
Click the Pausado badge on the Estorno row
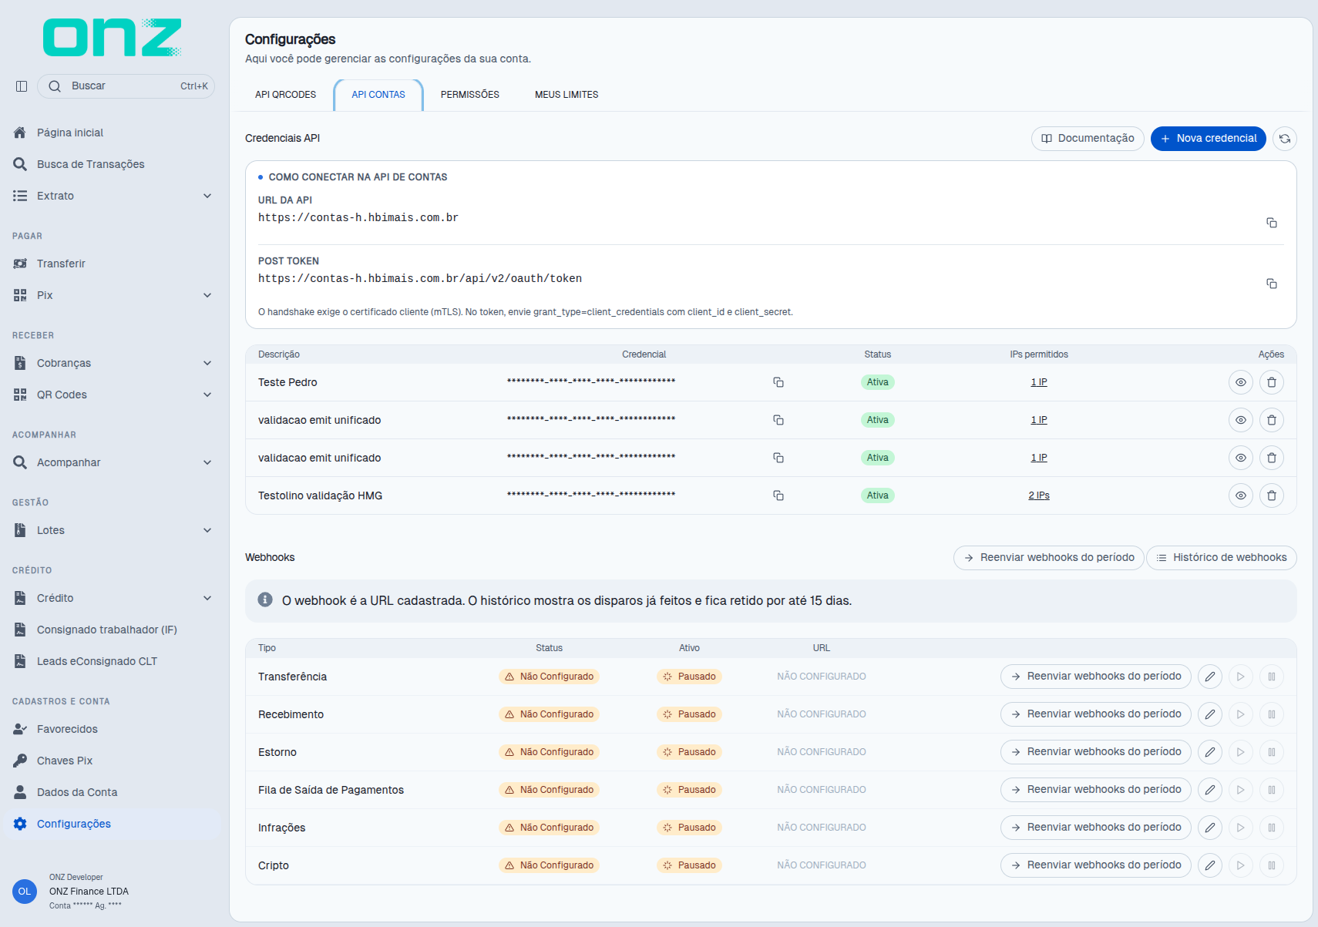(x=689, y=752)
